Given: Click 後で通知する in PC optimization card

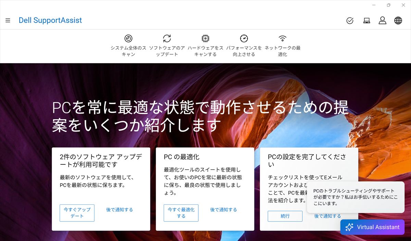Looking at the screenshot, I should click(x=223, y=210).
